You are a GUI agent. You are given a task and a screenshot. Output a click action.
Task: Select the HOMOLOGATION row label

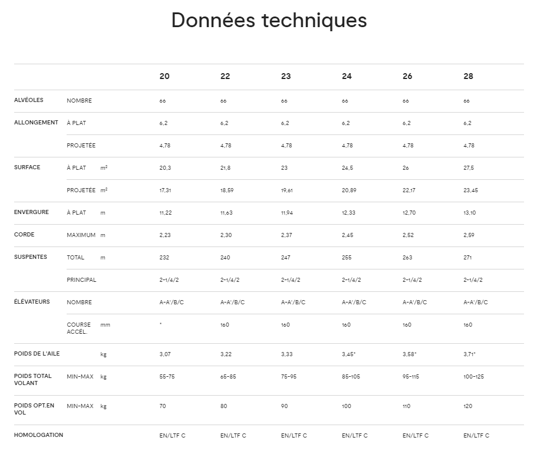click(x=38, y=435)
